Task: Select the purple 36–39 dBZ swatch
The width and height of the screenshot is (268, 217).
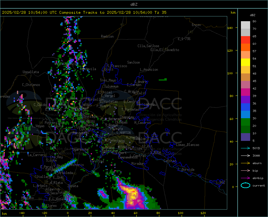Action: (245, 100)
